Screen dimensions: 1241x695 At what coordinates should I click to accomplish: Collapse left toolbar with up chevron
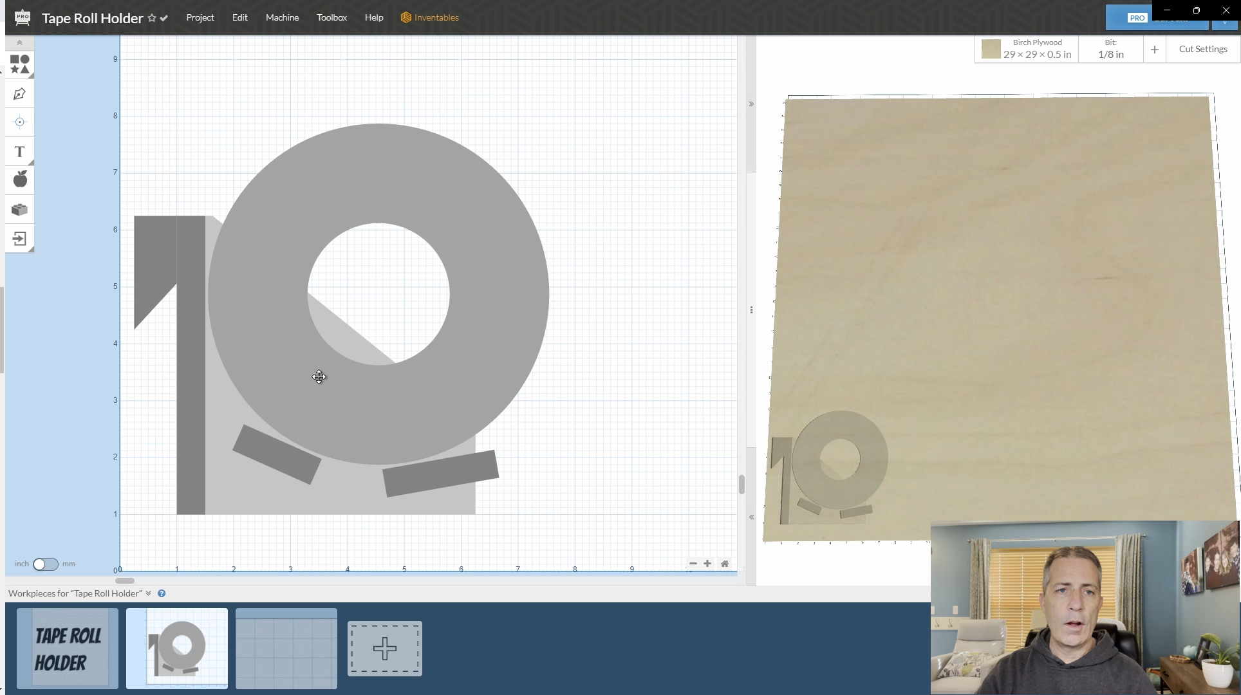click(x=19, y=42)
